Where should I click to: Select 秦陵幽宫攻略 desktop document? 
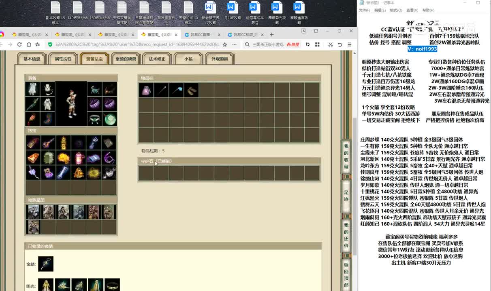click(299, 13)
